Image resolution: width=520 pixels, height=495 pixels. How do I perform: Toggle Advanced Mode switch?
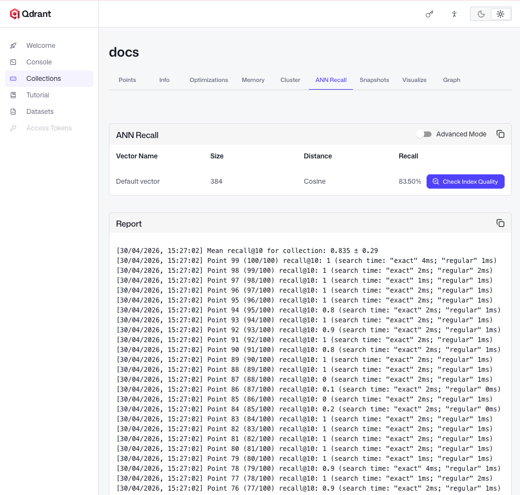coord(424,134)
